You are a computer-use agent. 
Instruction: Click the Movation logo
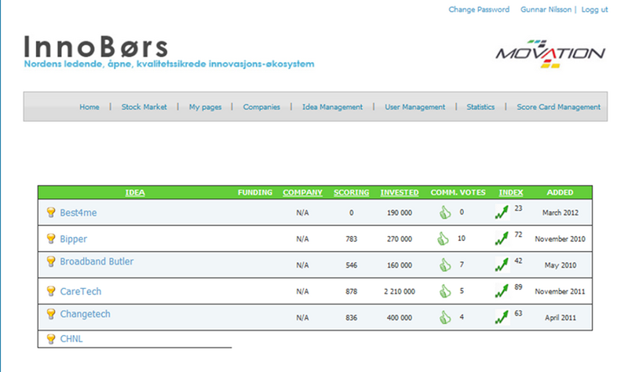[x=550, y=53]
